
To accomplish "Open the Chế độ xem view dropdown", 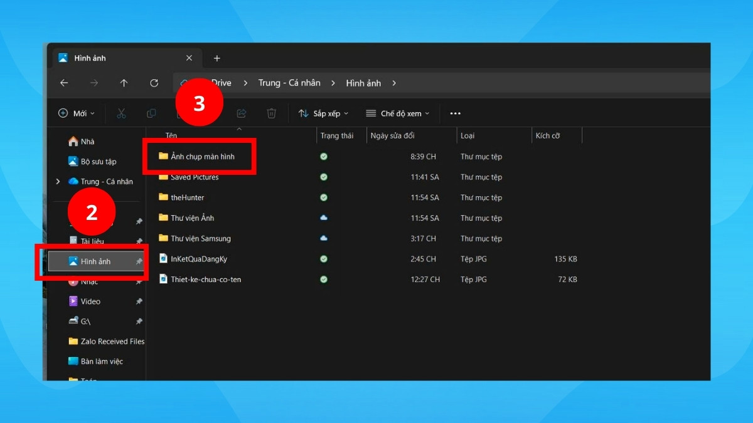I will coord(398,113).
